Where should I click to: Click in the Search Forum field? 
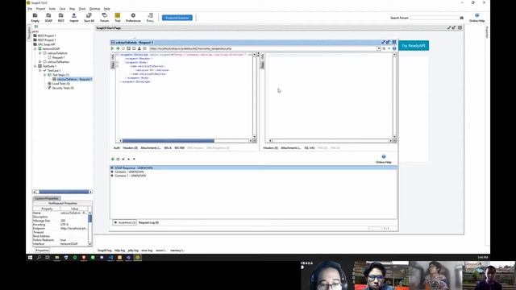click(435, 18)
